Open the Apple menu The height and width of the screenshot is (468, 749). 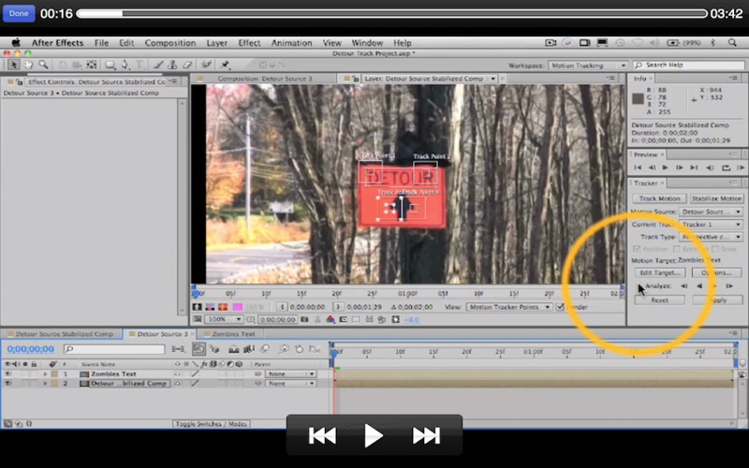16,42
